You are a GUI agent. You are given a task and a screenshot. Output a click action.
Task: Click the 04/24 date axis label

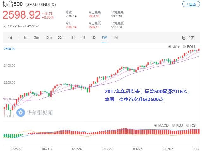(x=138, y=149)
